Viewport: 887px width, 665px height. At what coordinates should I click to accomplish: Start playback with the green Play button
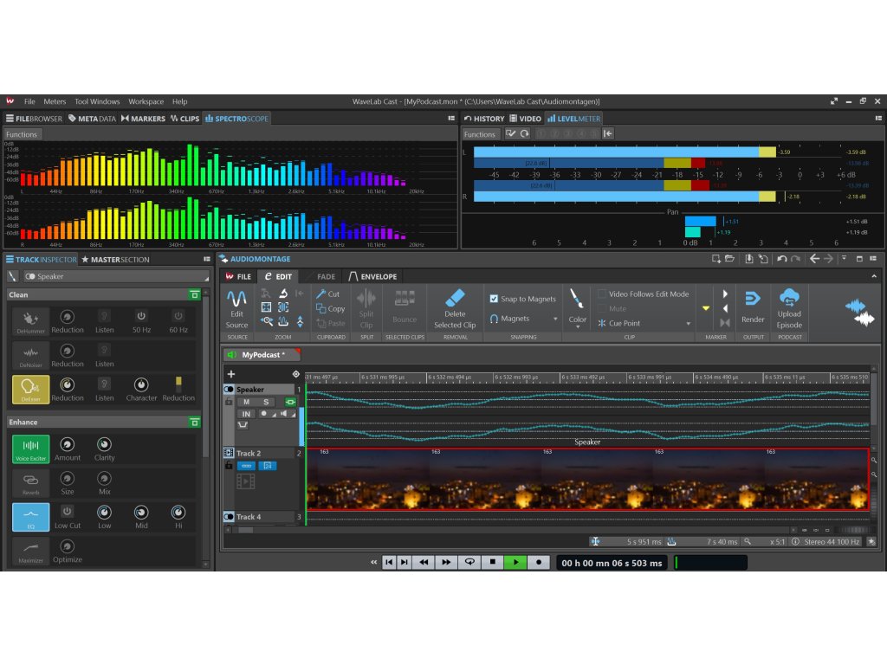tap(515, 562)
